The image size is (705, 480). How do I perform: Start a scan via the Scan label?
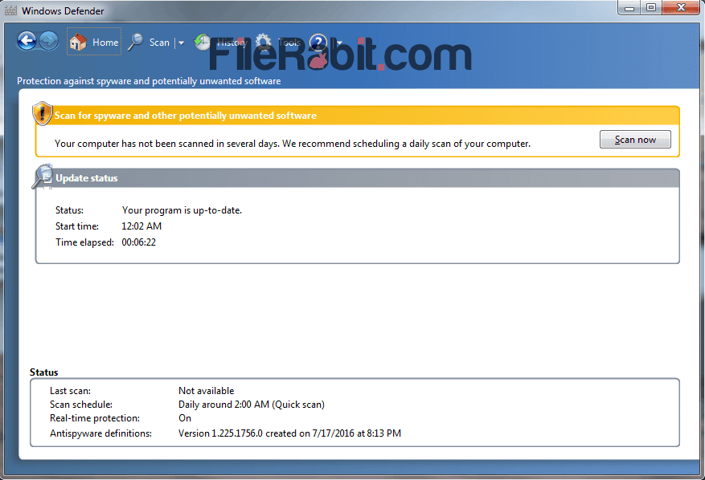point(159,43)
